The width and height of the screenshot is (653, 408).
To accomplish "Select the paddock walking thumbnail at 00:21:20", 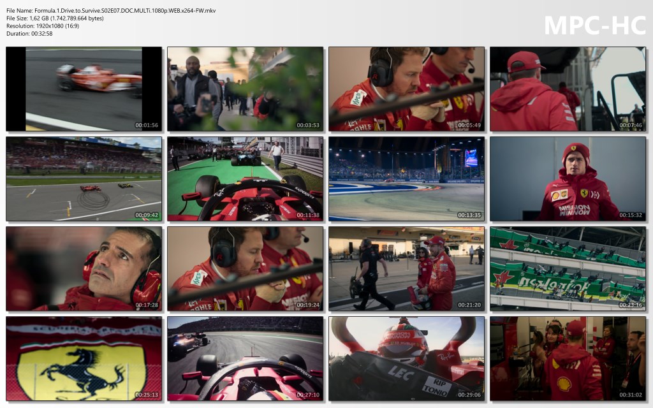I will click(406, 268).
